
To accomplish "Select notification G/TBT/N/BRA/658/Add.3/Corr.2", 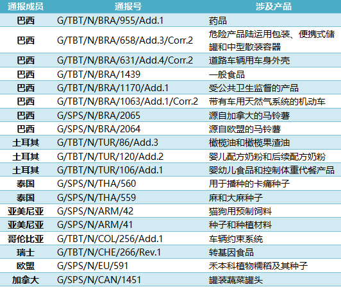I will point(125,40).
